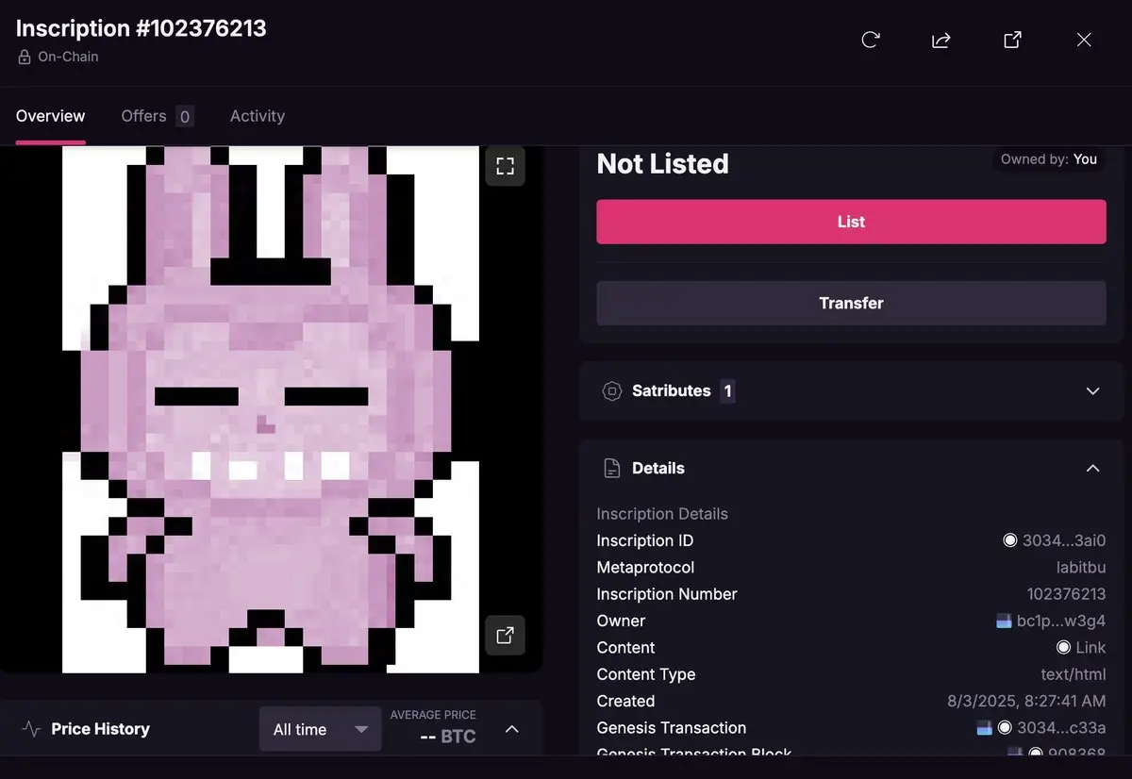Click Genesis Transaction 3034...c33a

click(1061, 728)
